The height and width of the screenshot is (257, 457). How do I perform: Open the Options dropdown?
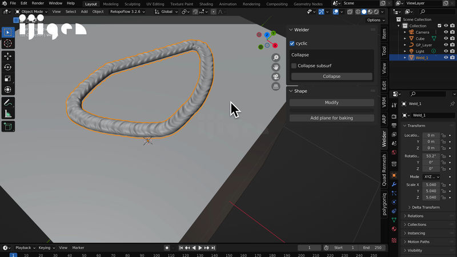(376, 20)
